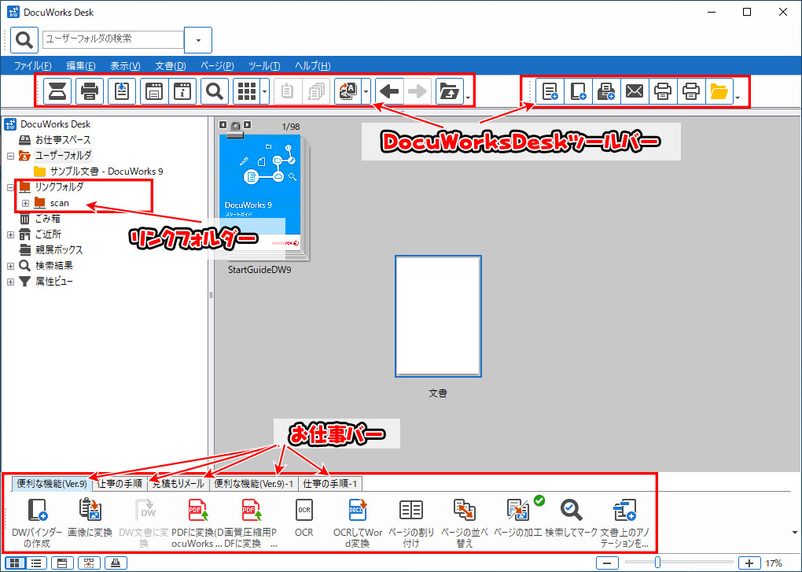802x572 pixels.
Task: Click the thumbnail size slider handle
Action: coord(657,563)
